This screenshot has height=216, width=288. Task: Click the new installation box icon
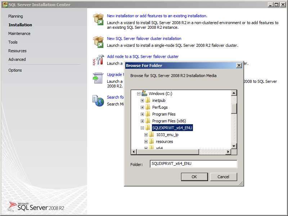tap(98, 20)
